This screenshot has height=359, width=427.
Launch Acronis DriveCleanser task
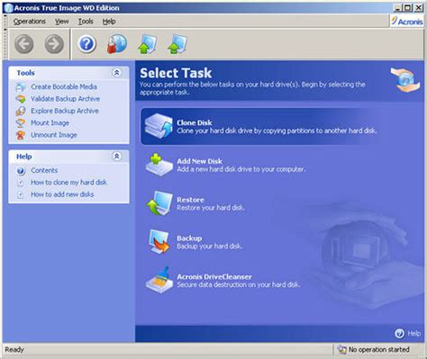pos(223,280)
